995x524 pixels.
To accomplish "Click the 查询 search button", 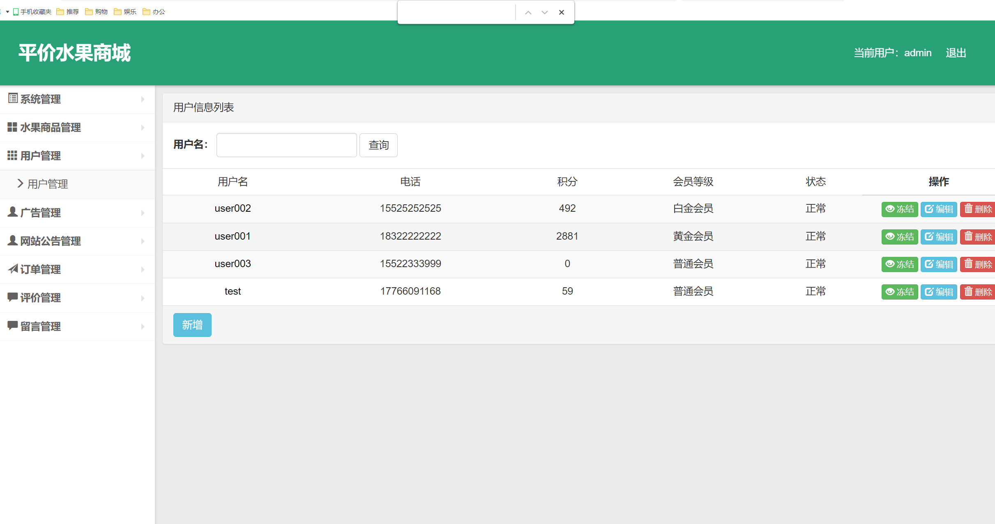I will point(378,145).
